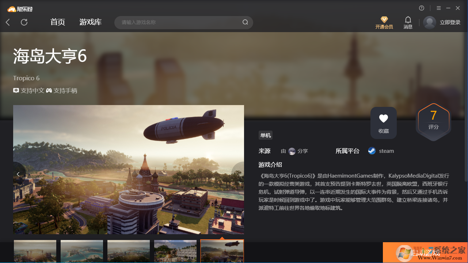468x263 pixels.
Task: Switch to the 游戏库 tab
Action: (91, 22)
